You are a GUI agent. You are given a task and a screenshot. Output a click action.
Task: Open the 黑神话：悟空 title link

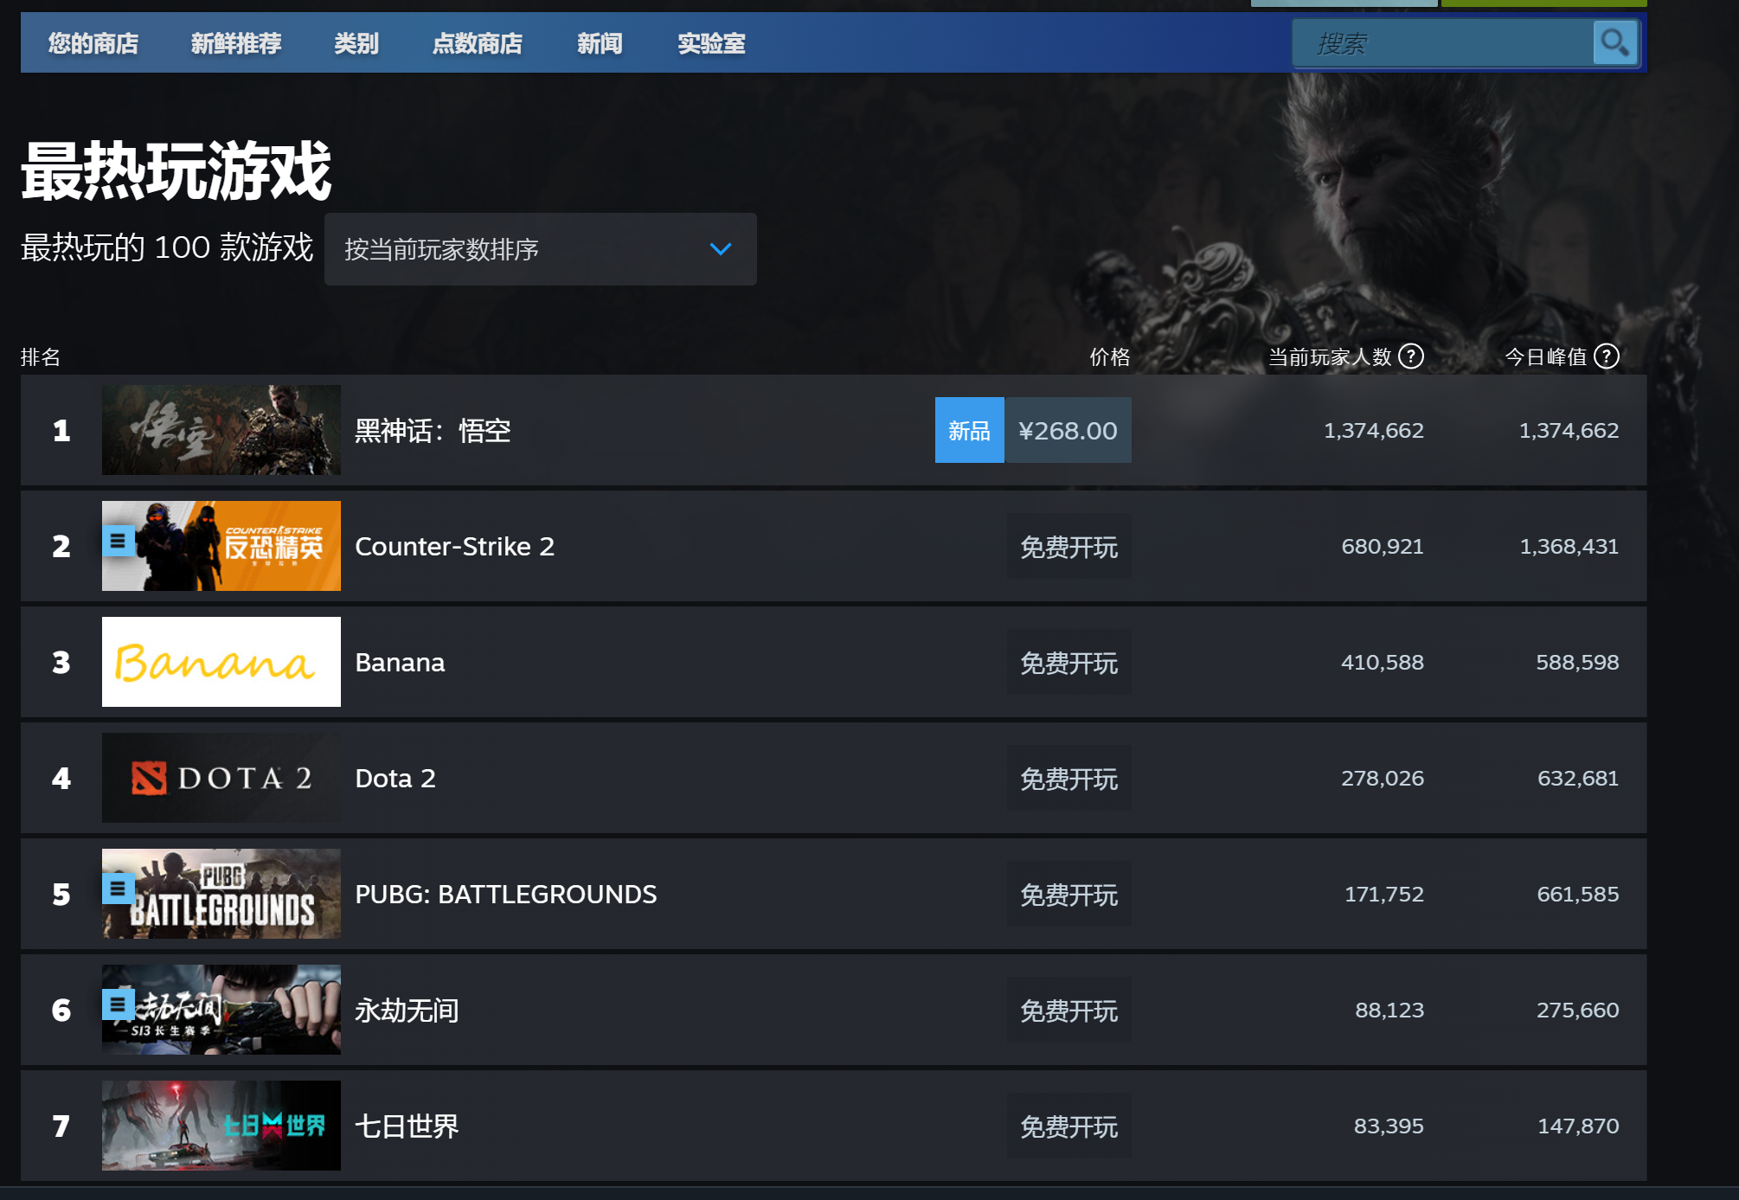[433, 430]
